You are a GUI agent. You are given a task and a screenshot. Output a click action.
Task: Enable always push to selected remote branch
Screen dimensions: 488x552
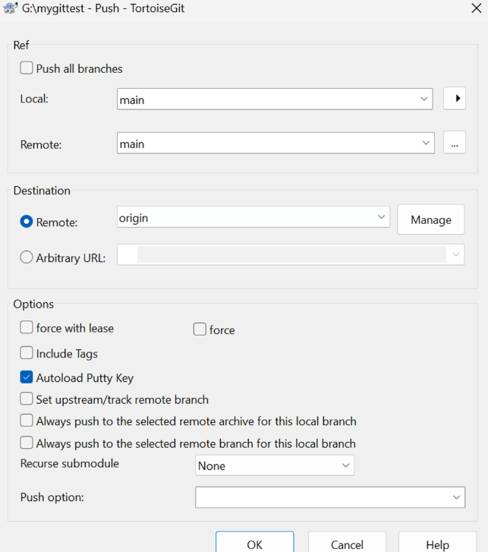27,443
